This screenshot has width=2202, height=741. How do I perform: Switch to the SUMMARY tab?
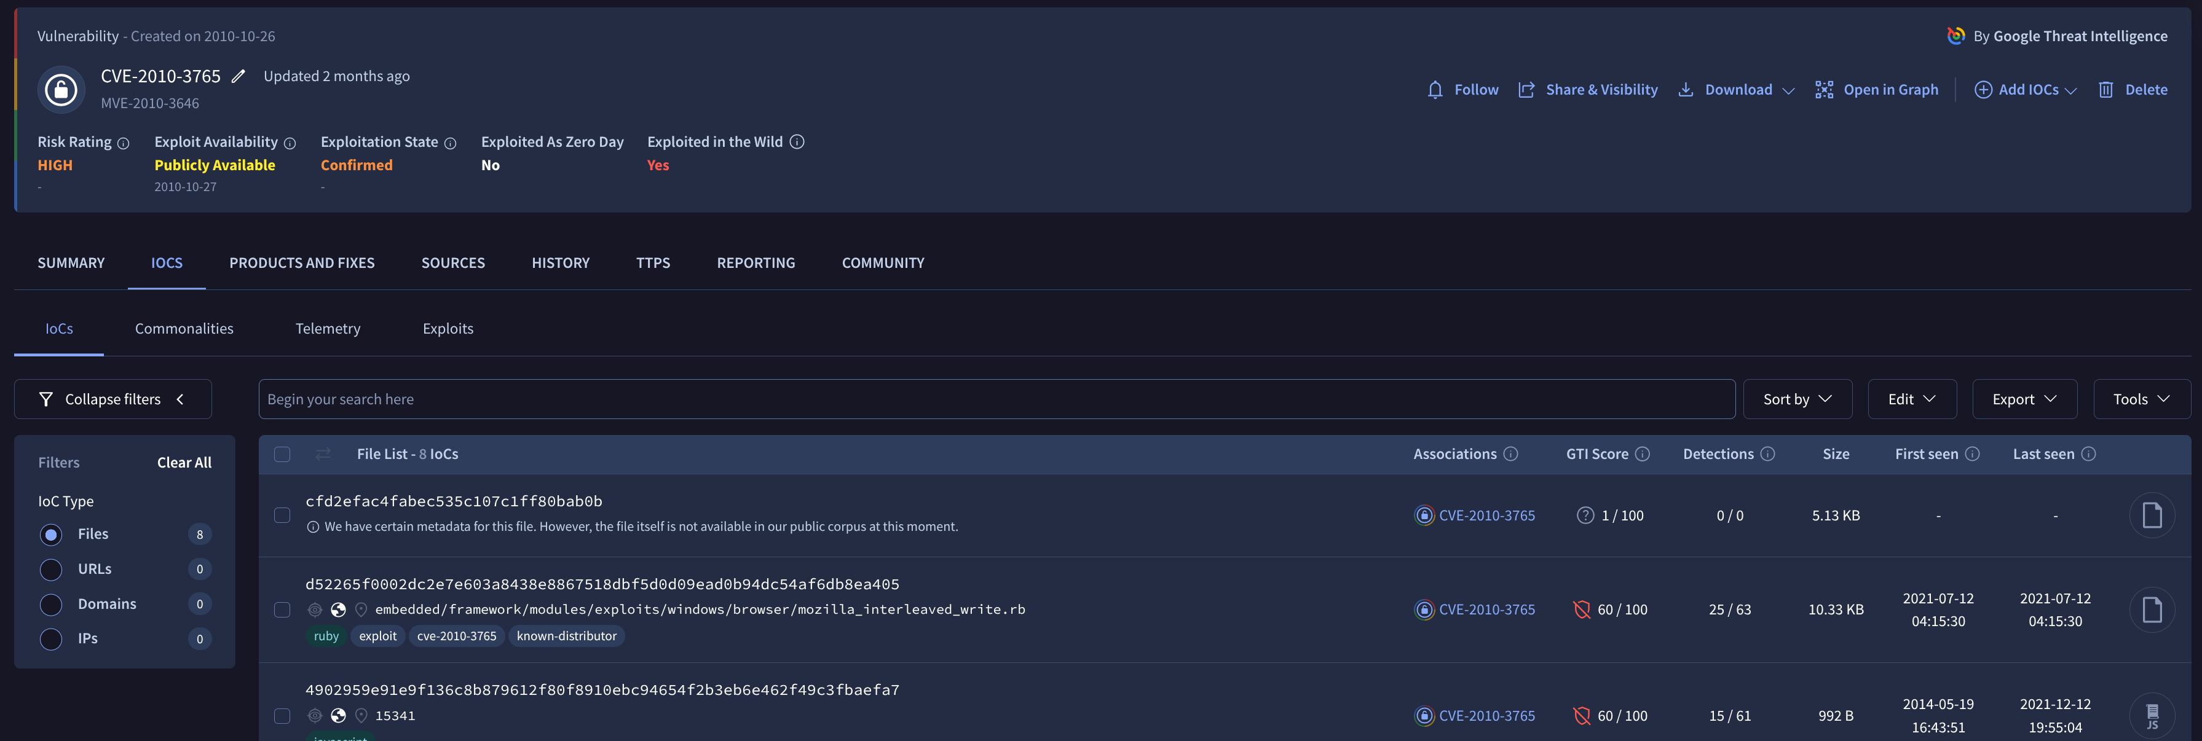[71, 263]
